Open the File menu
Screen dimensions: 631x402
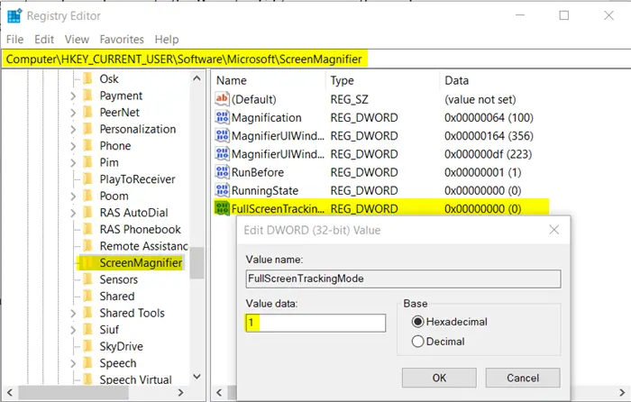15,40
